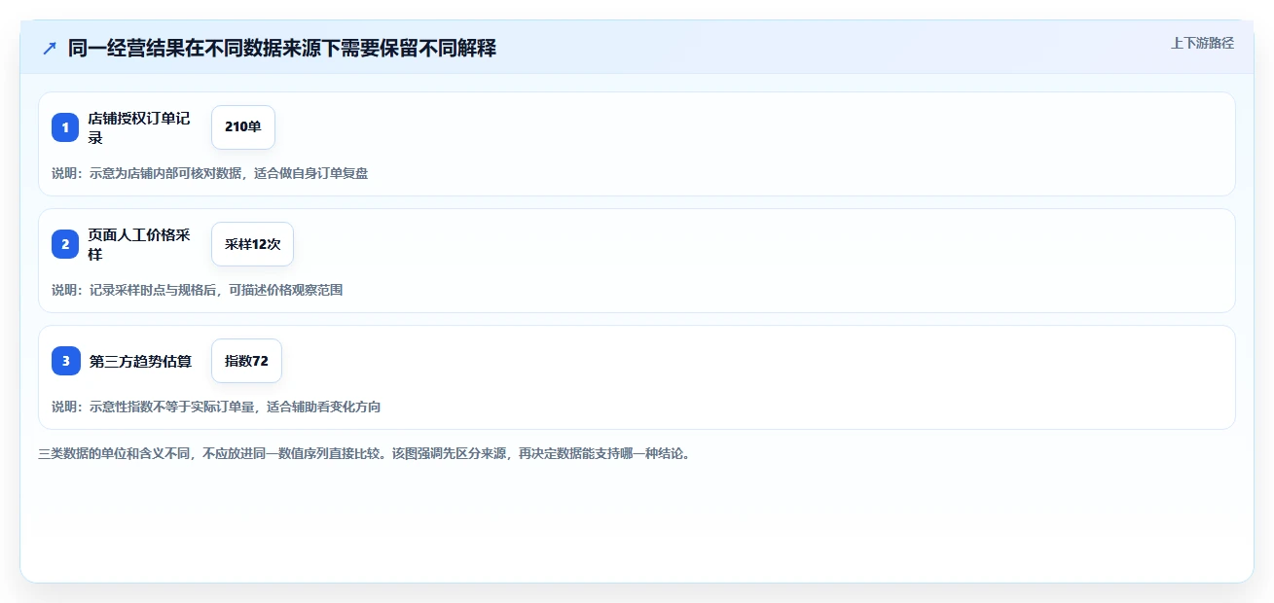Click the 店铺授权订单记录 label

(x=139, y=127)
